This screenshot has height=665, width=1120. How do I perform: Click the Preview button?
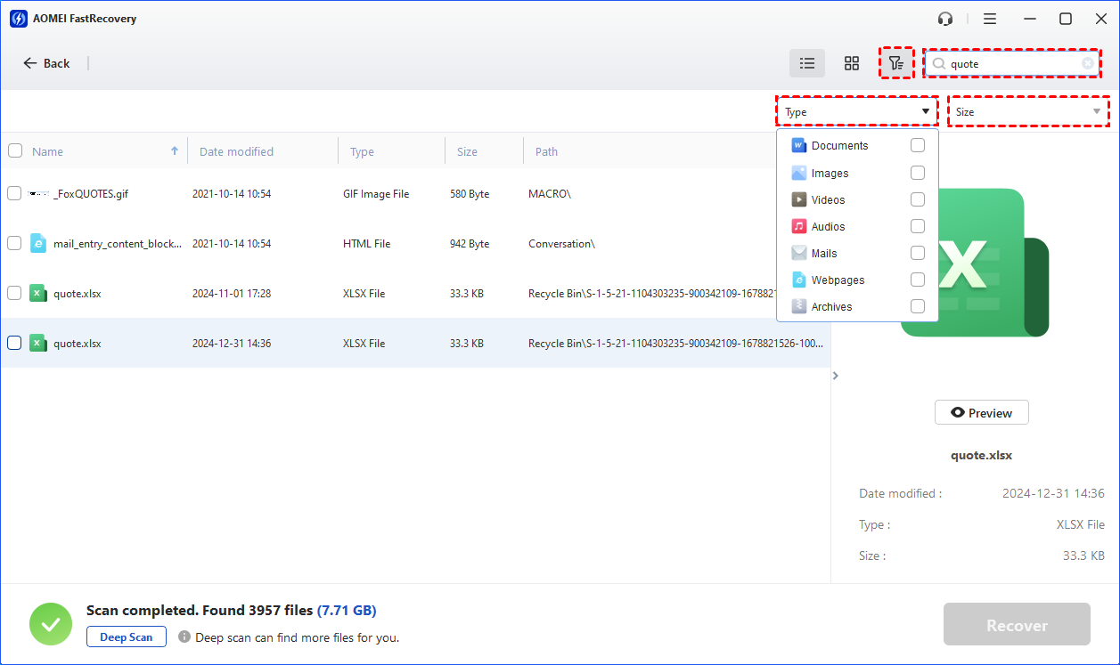coord(981,413)
